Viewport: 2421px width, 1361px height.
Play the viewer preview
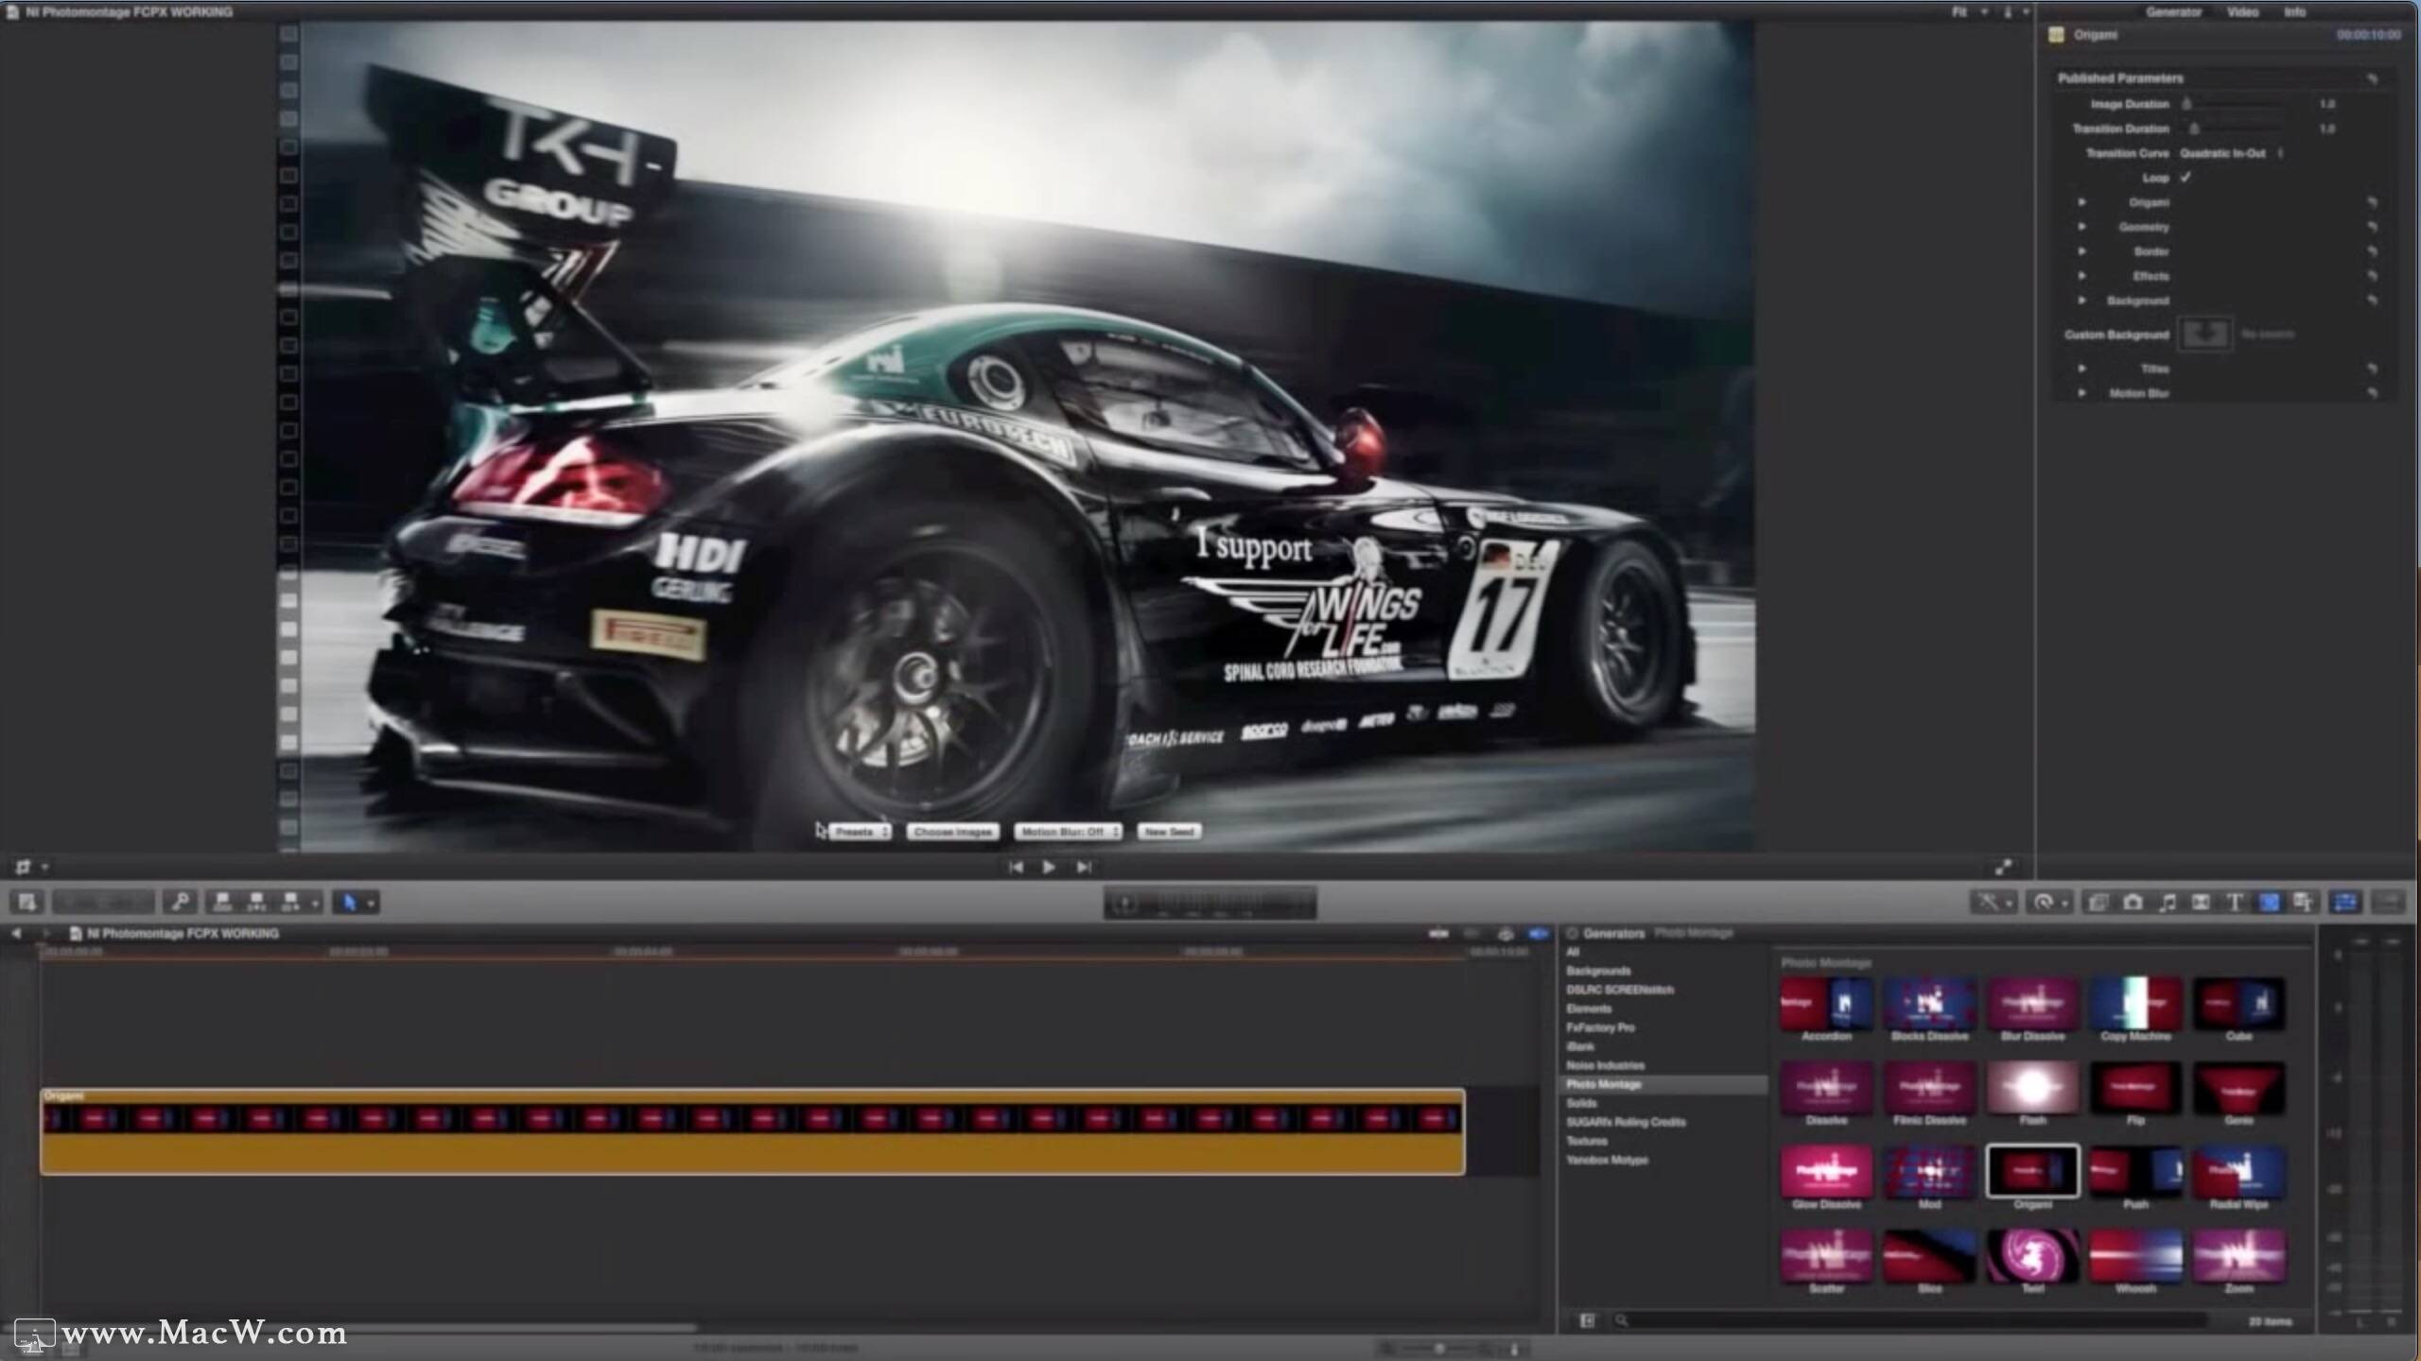tap(1049, 867)
